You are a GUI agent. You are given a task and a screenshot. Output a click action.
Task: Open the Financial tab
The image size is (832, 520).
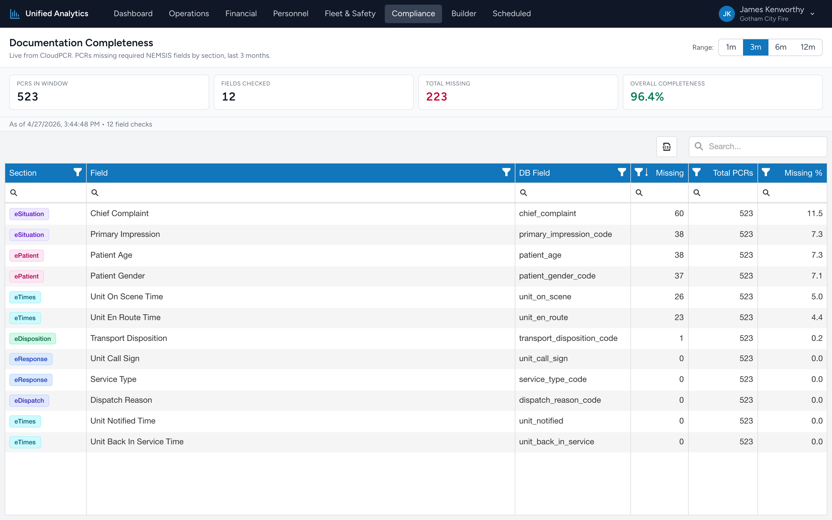coord(241,14)
